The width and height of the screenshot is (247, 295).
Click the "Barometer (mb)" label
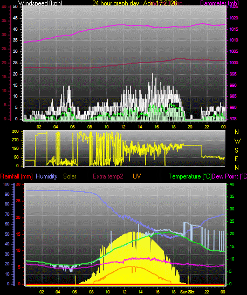click(219, 3)
